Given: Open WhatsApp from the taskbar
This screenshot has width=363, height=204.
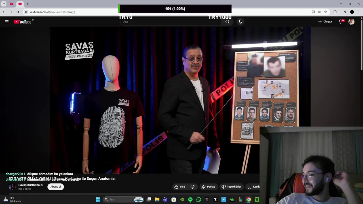Looking at the screenshot, I should (x=199, y=199).
